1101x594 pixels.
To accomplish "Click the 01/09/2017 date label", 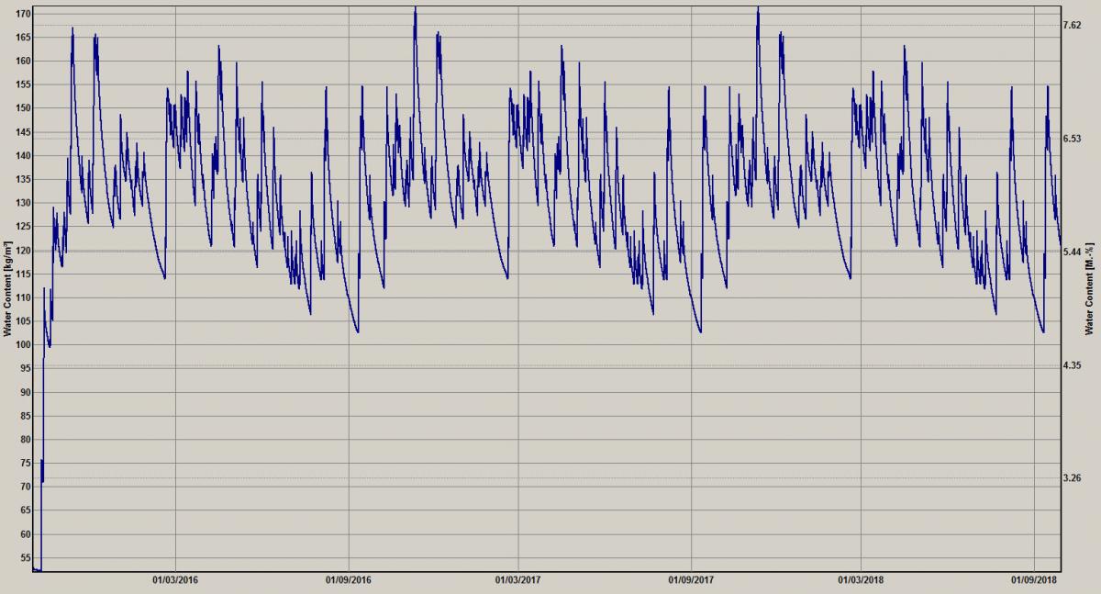I will [x=691, y=579].
